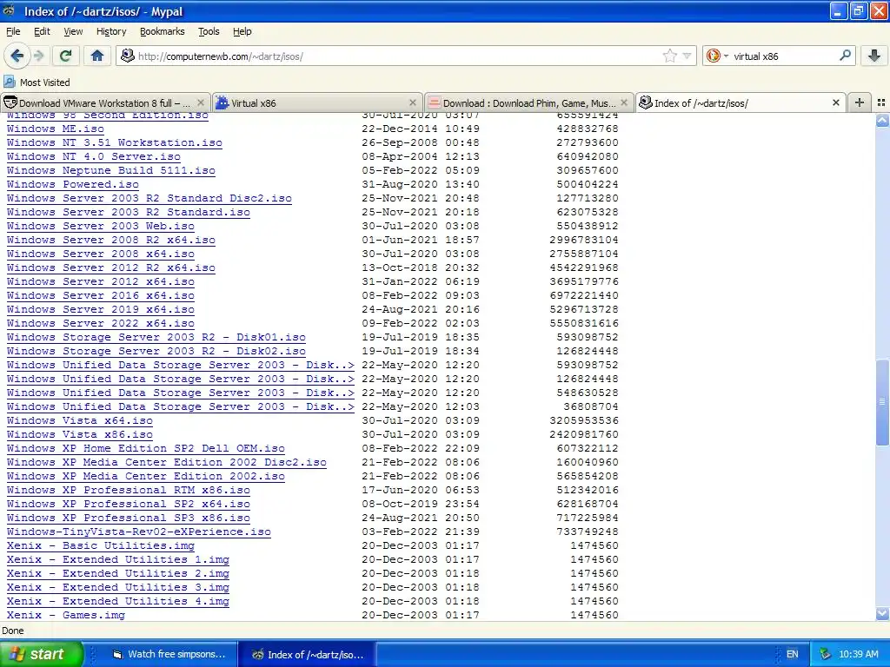890x667 pixels.
Task: Open the Help menu
Action: pos(242,31)
